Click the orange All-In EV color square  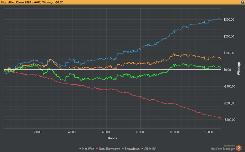coord(142,149)
